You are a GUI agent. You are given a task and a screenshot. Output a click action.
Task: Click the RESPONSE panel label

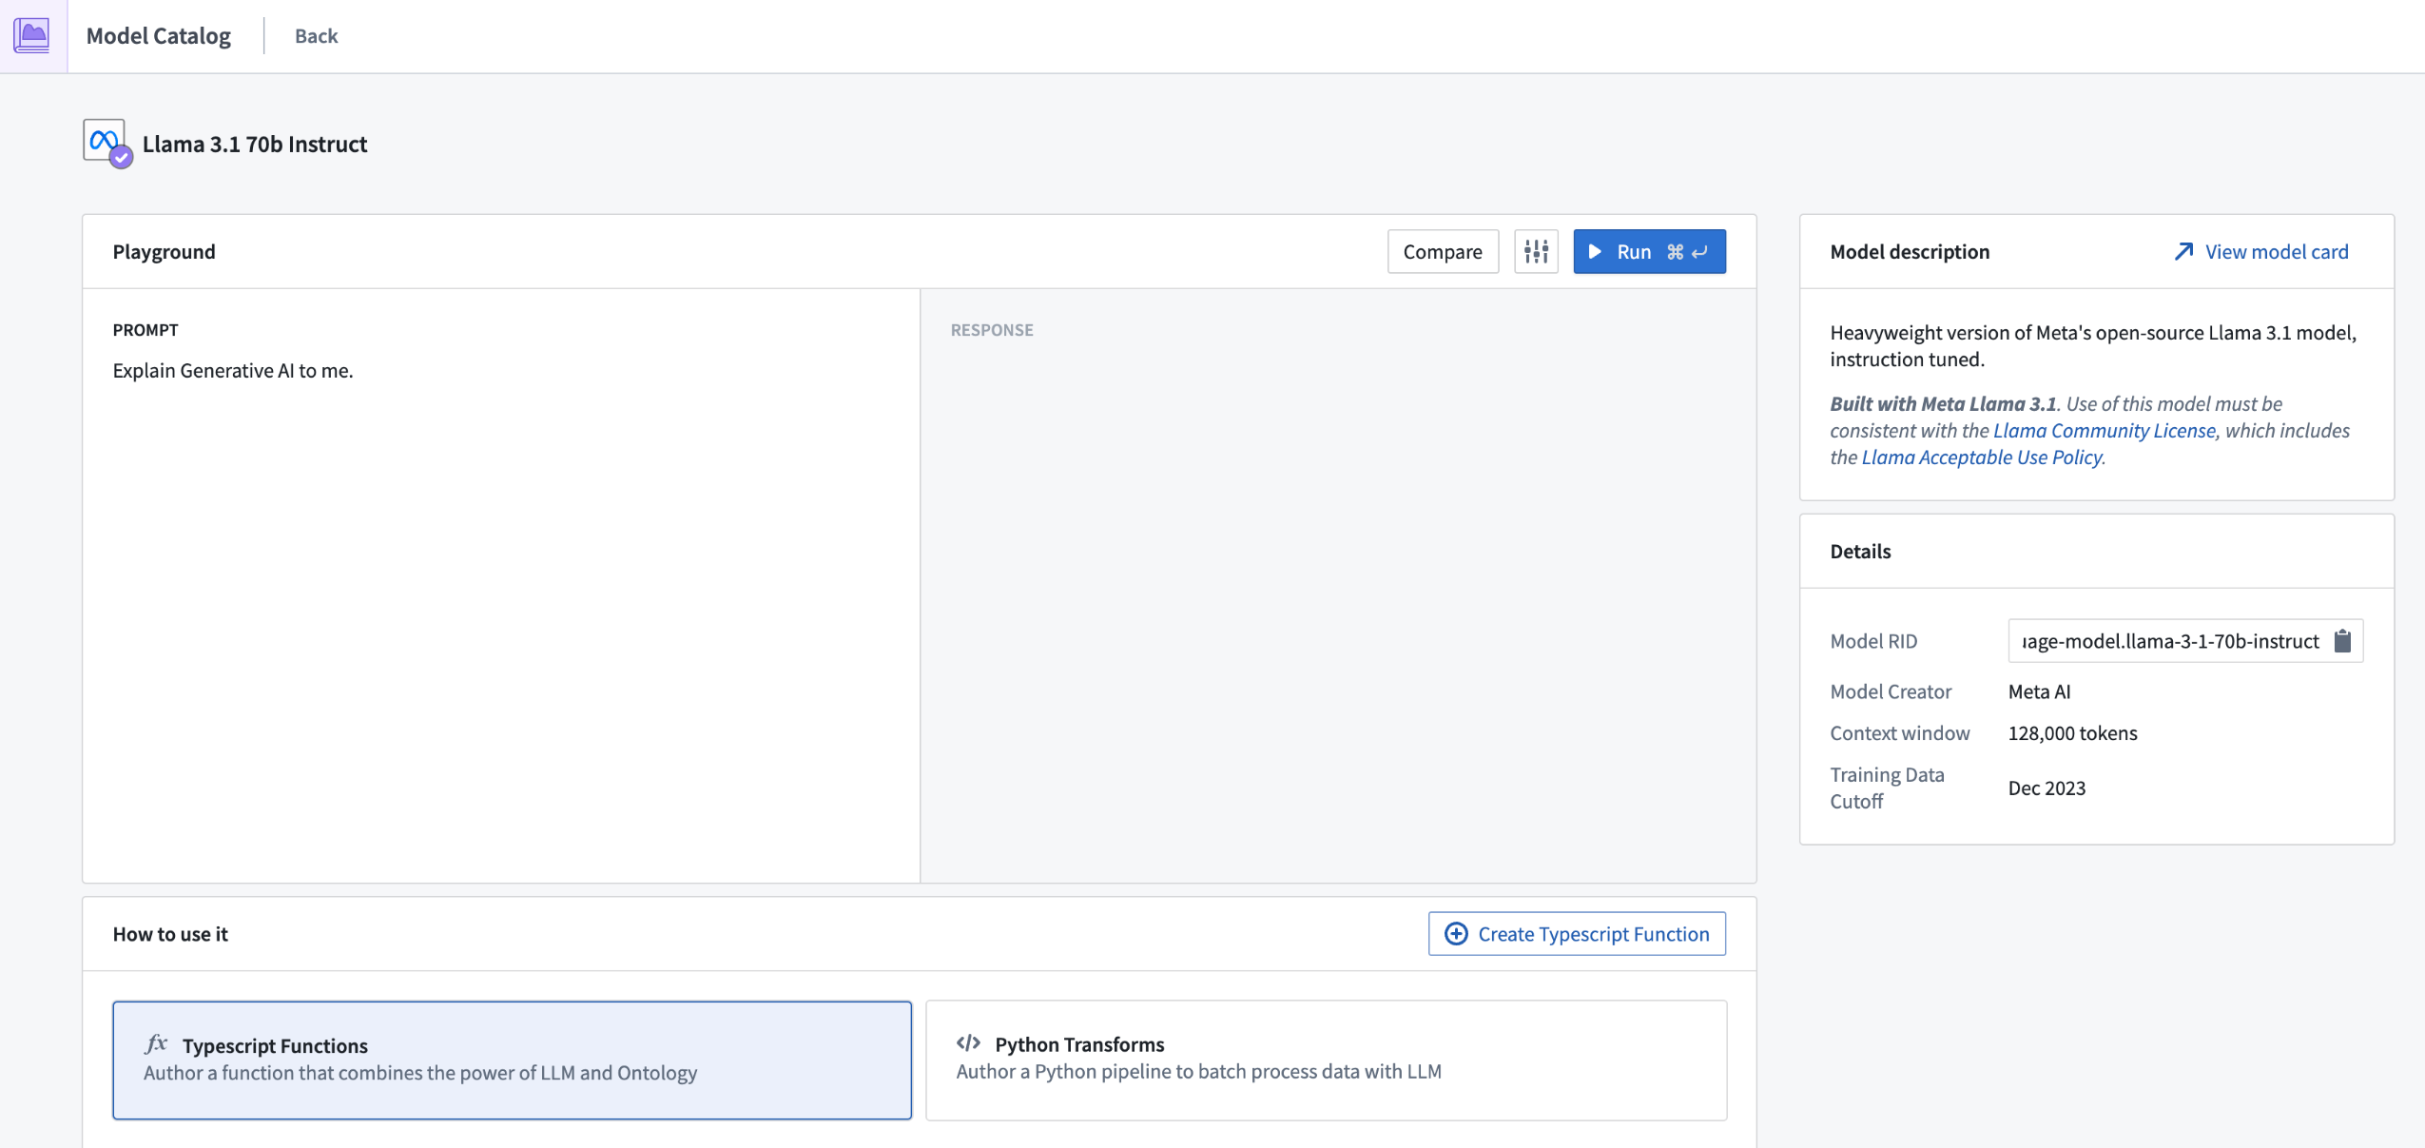tap(992, 329)
